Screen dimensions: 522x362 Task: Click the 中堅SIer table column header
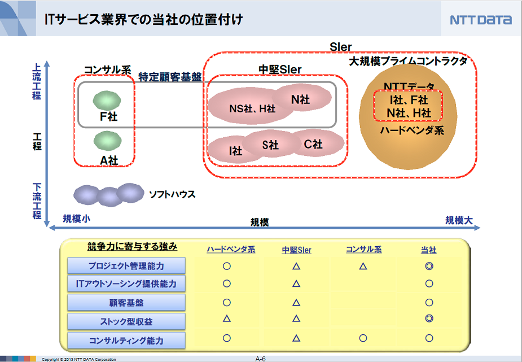click(297, 250)
